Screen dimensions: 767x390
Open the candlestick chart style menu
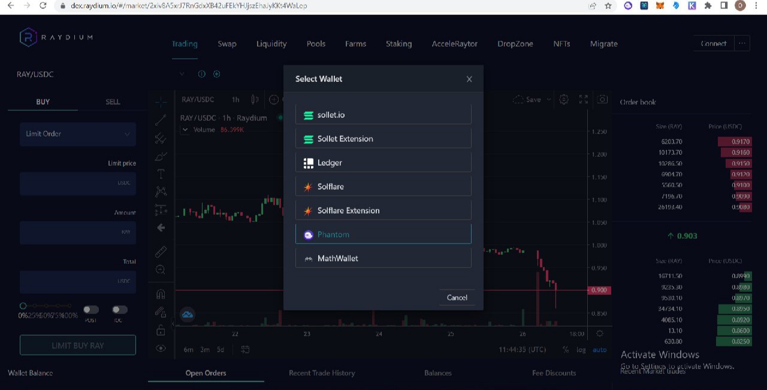point(255,99)
